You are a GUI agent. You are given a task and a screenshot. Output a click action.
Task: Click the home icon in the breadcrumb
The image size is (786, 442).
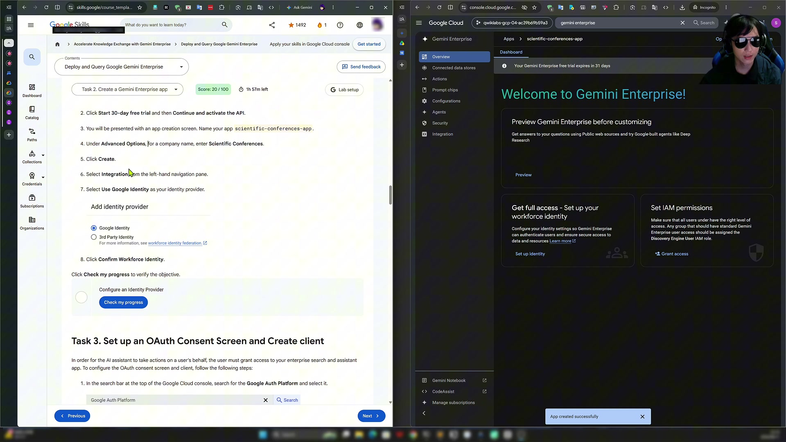[57, 44]
